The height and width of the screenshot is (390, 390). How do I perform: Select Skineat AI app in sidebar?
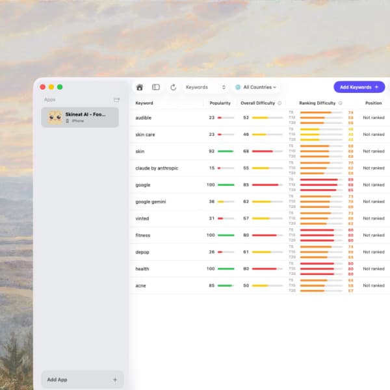[x=80, y=118]
